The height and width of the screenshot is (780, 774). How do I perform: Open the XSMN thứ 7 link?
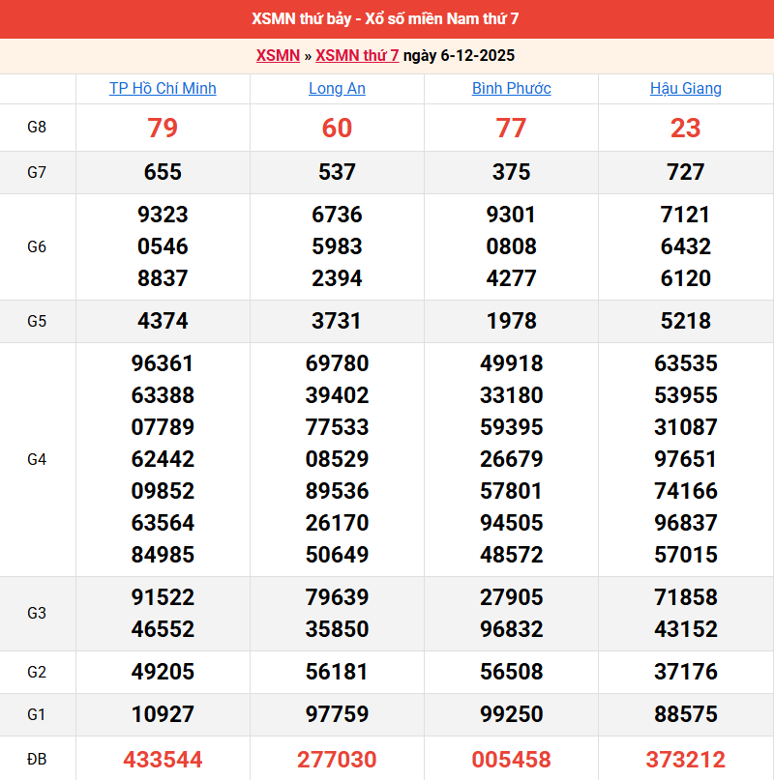357,56
